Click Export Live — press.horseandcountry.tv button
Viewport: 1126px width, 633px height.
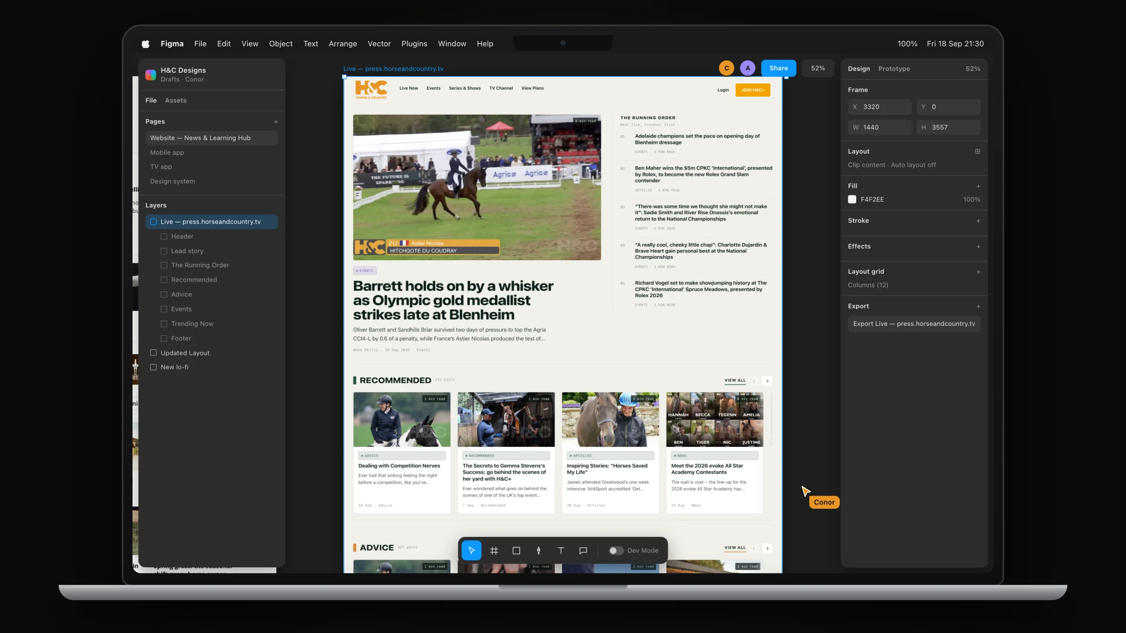point(914,324)
